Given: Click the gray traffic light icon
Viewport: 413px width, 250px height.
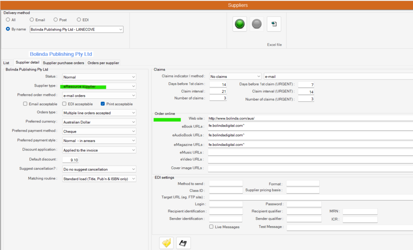Looking at the screenshot, I should coord(257,24).
